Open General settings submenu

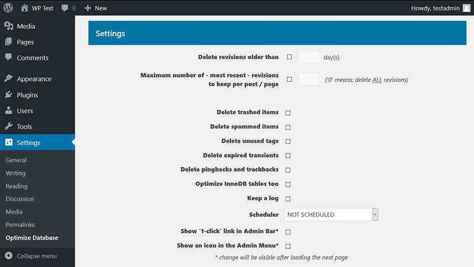coord(16,160)
